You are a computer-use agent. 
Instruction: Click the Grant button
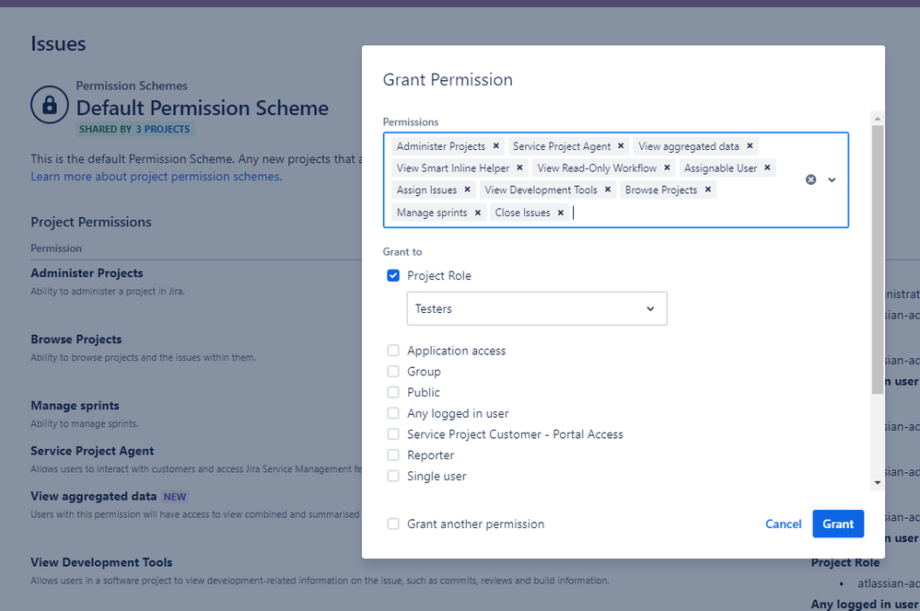pos(837,523)
